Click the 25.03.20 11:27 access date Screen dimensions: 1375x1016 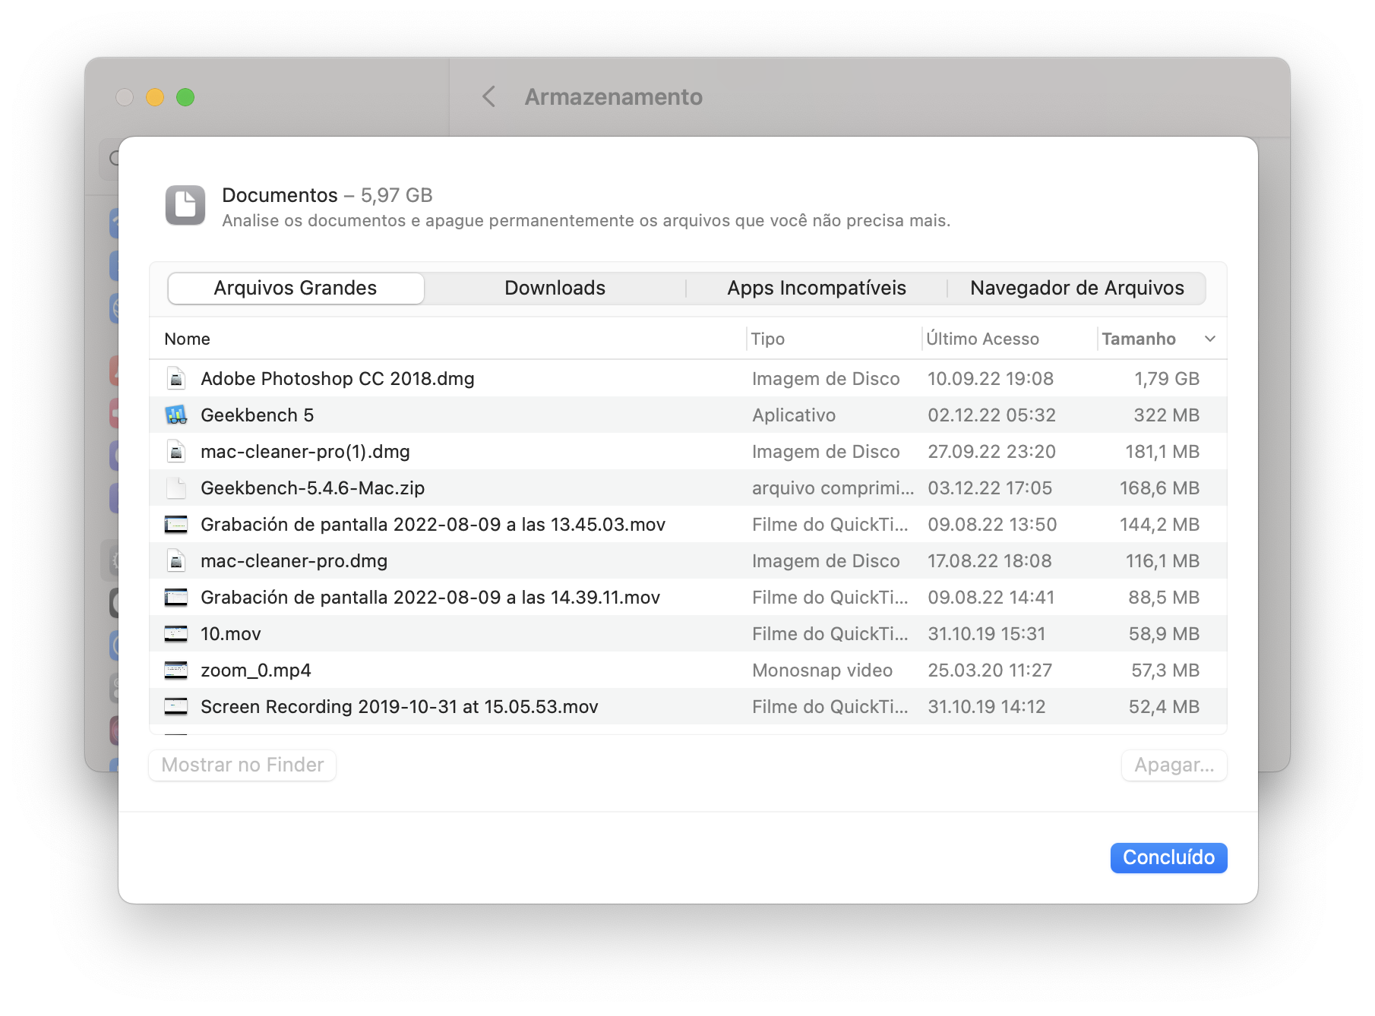point(990,670)
